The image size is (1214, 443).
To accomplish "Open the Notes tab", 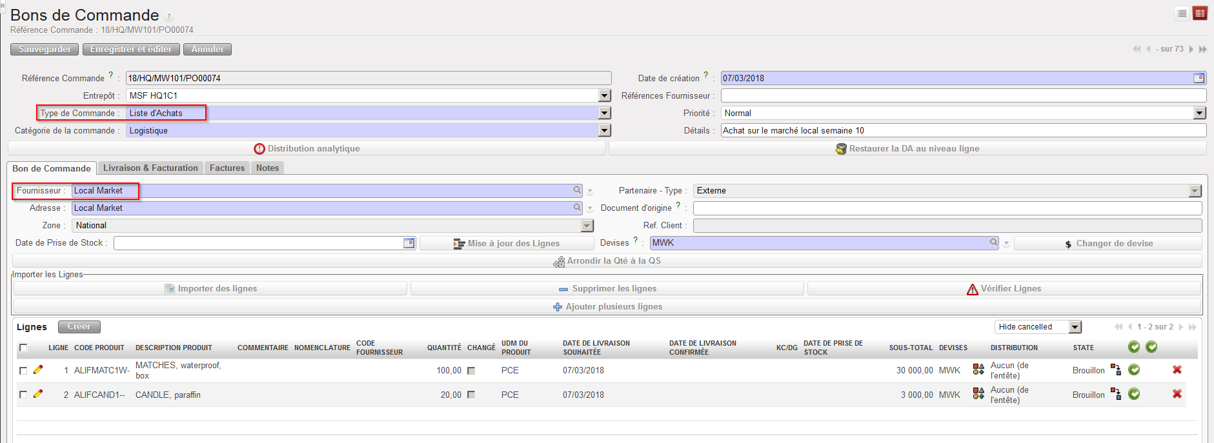I will click(267, 168).
